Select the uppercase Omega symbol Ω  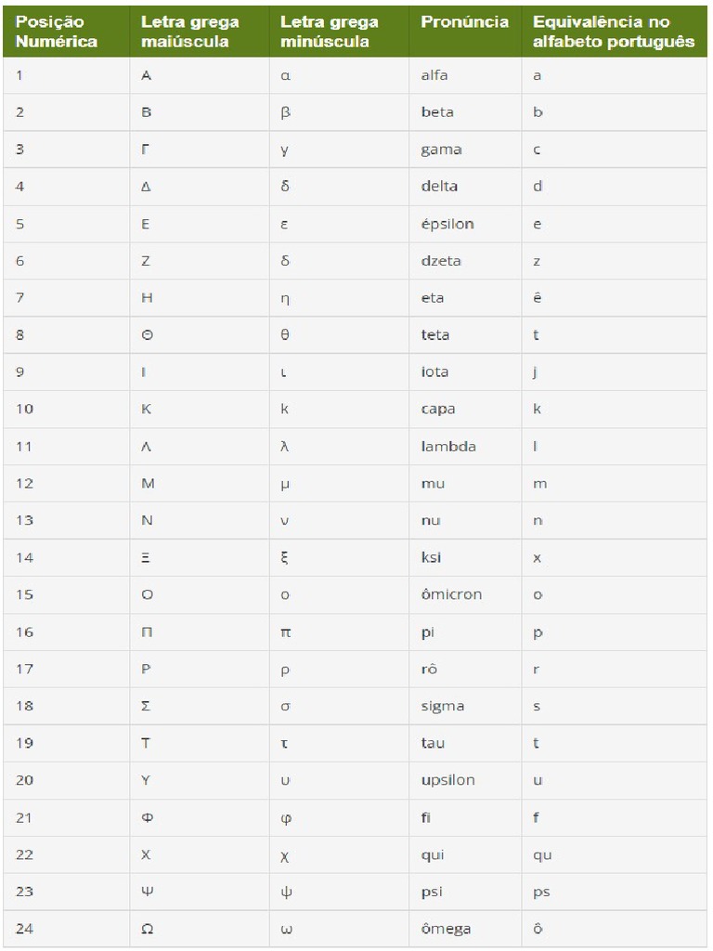pos(146,929)
